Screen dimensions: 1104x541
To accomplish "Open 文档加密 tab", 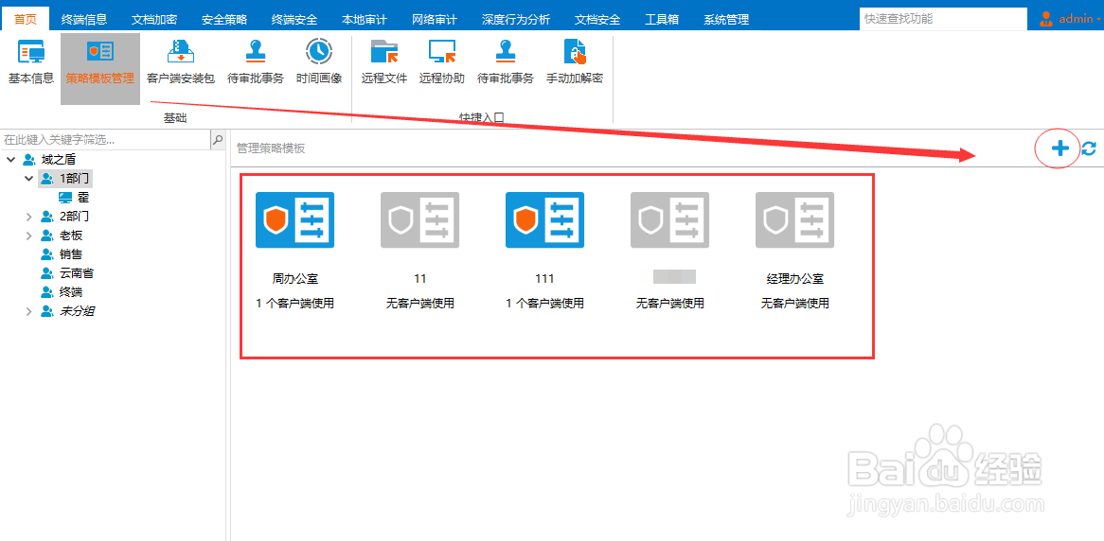I will 154,20.
